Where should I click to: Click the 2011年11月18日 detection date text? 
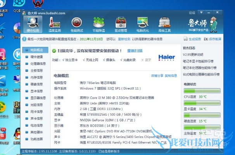click(x=91, y=39)
